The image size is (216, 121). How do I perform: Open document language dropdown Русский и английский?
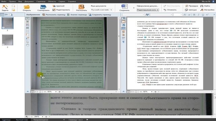click(102, 10)
